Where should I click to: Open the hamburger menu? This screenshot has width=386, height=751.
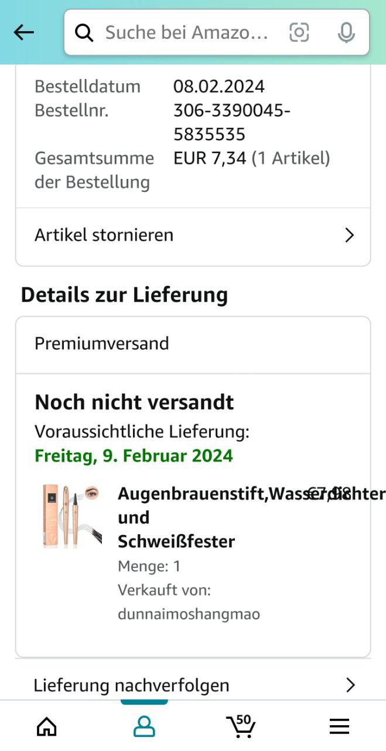pos(339,726)
